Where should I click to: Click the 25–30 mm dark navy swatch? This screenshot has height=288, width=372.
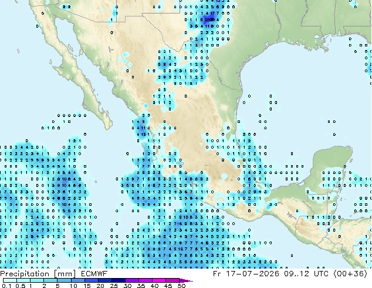pyautogui.click(x=118, y=280)
